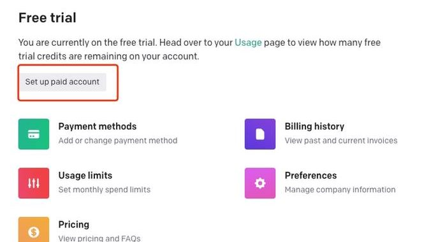Open the Payment methods title
This screenshot has height=242, width=438.
pos(97,127)
